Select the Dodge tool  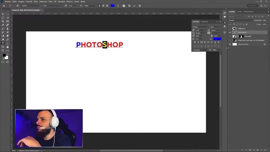pos(3,40)
